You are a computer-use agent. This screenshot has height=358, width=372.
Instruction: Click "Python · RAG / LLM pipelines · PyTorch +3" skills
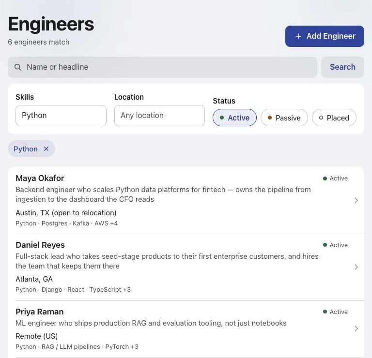click(x=77, y=347)
